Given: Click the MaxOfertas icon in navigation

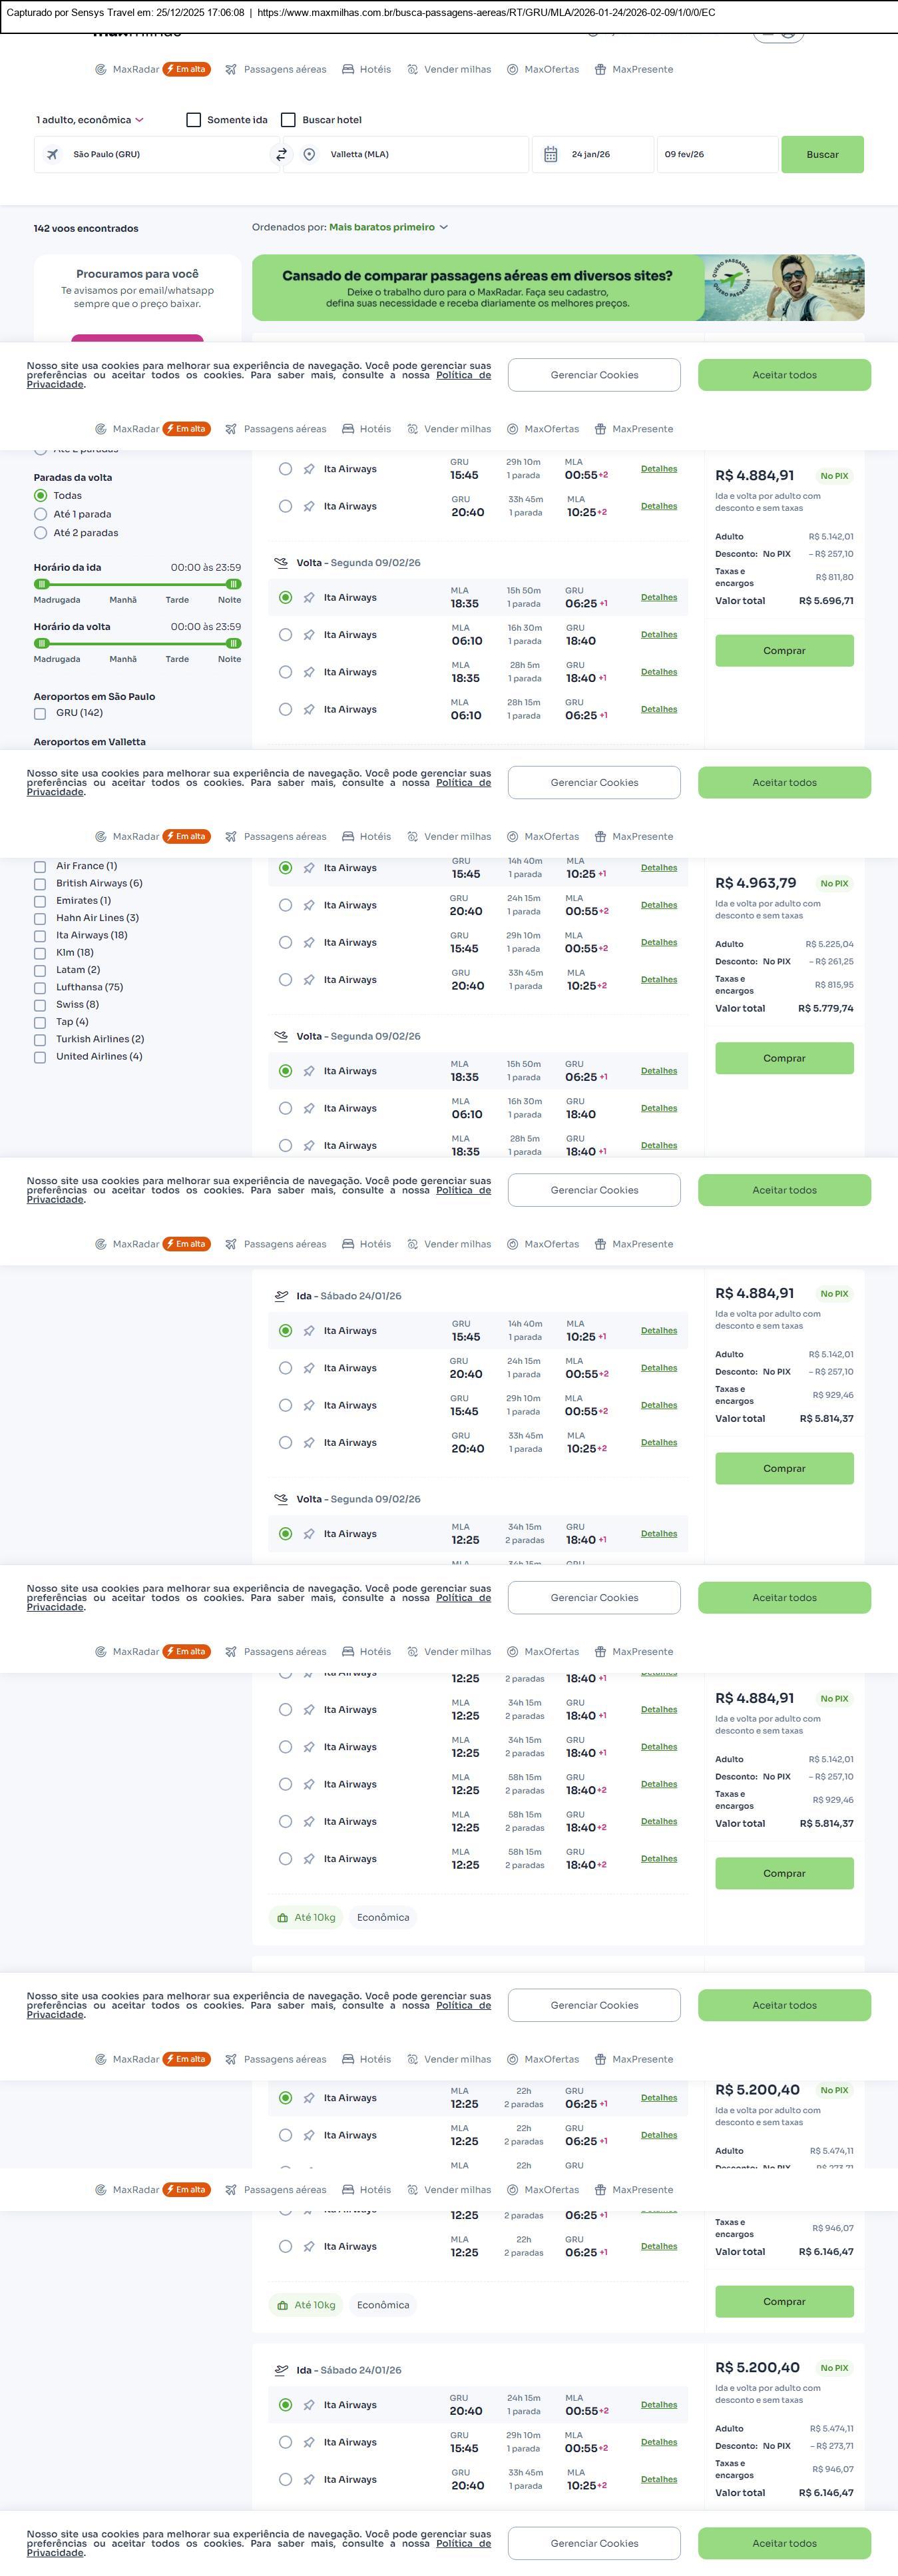Looking at the screenshot, I should [512, 70].
